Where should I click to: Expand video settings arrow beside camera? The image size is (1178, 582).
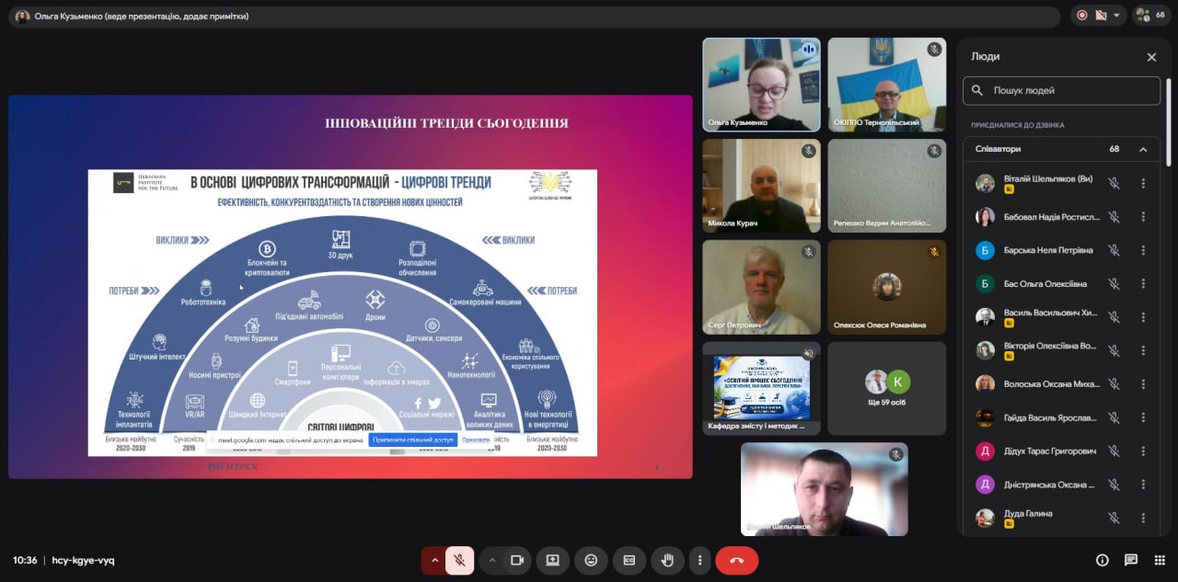pyautogui.click(x=492, y=560)
